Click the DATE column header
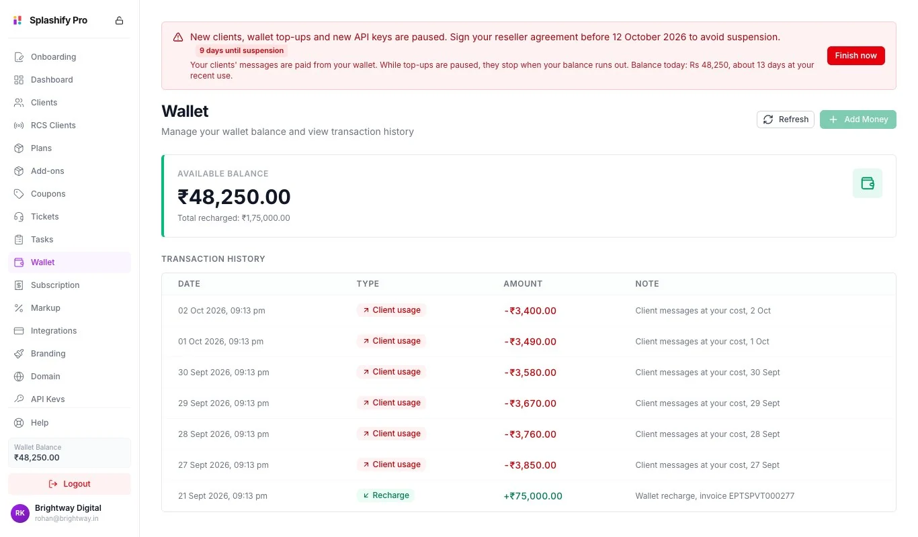 [x=190, y=284]
